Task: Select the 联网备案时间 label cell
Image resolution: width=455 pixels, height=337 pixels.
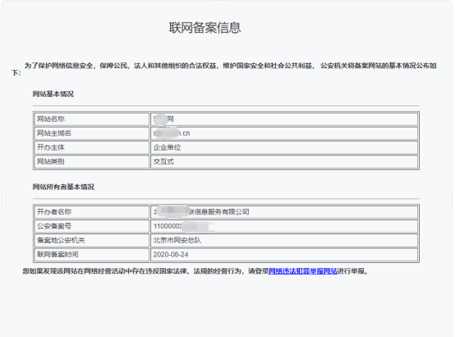Action: [92, 255]
